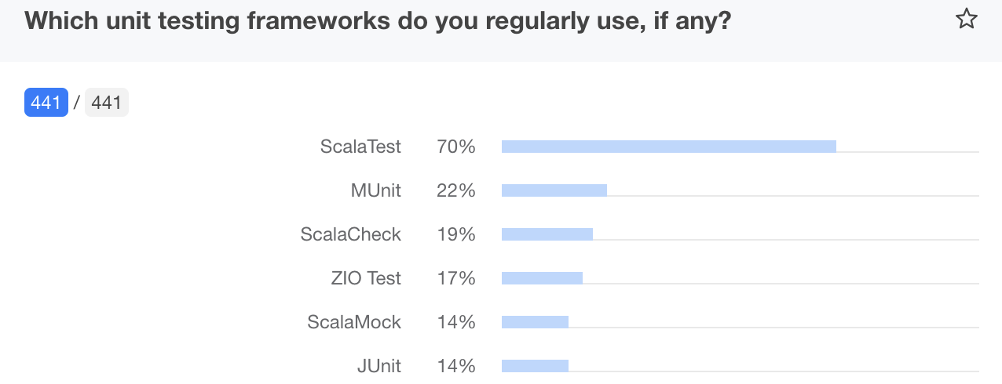Select the JUnit answer label

click(x=378, y=366)
